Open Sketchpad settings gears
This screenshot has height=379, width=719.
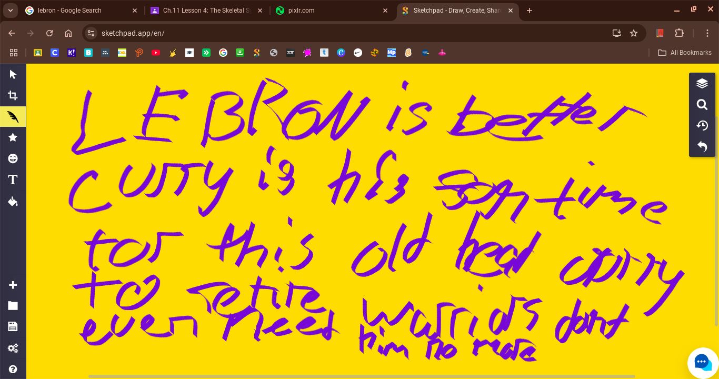click(13, 348)
